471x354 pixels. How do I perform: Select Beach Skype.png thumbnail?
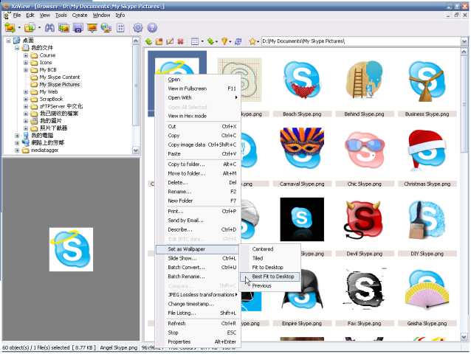[302, 81]
